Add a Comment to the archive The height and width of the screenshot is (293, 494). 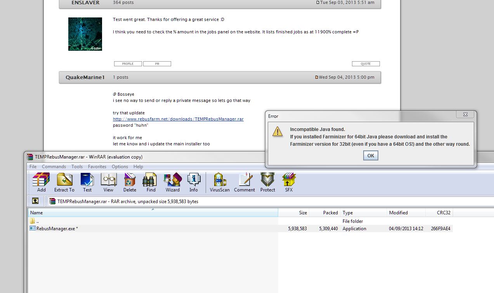244,182
